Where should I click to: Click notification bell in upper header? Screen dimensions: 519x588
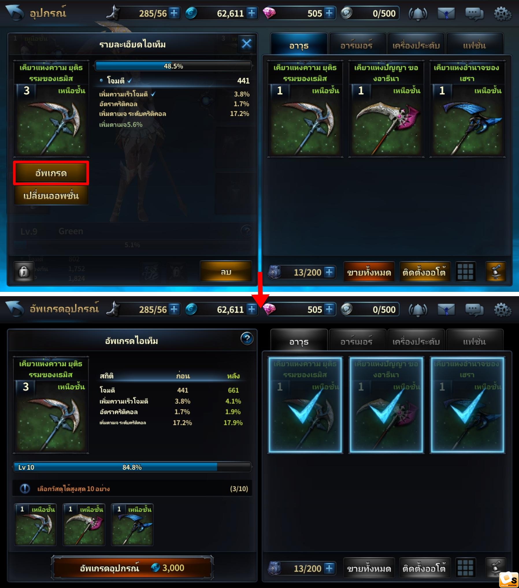pyautogui.click(x=418, y=14)
